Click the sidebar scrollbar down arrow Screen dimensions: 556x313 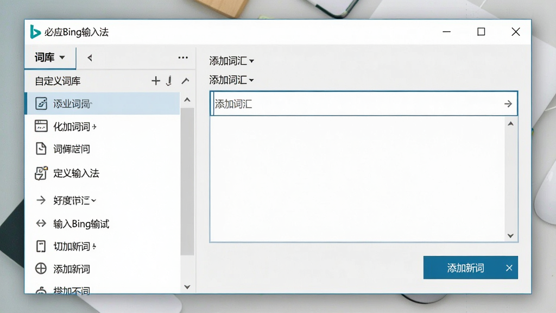pos(187,287)
